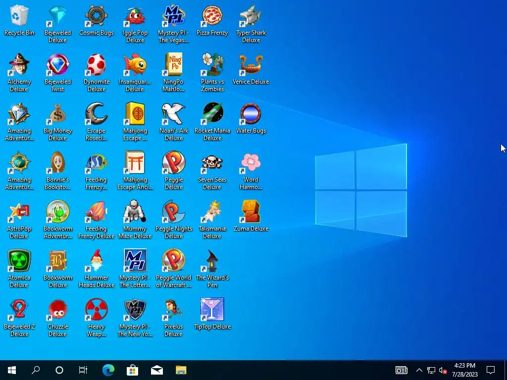Select Mystery PI - The Vegas shortcut
The height and width of the screenshot is (380, 507).
point(174,15)
